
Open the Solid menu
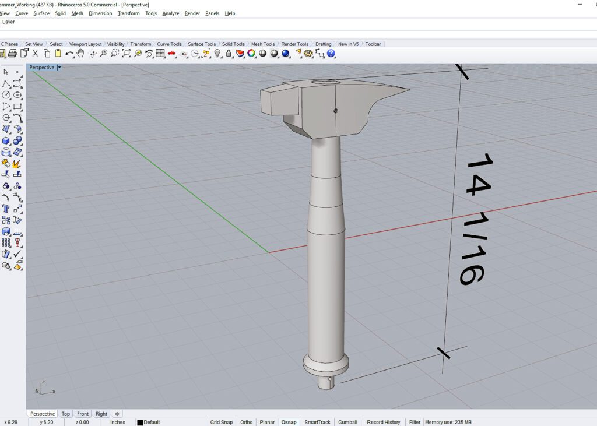(x=60, y=13)
